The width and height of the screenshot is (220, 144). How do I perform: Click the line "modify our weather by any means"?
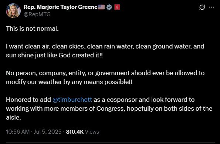pos(69,82)
